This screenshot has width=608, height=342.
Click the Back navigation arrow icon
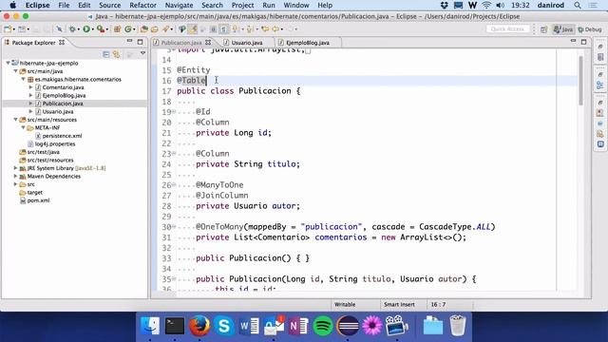[x=275, y=29]
